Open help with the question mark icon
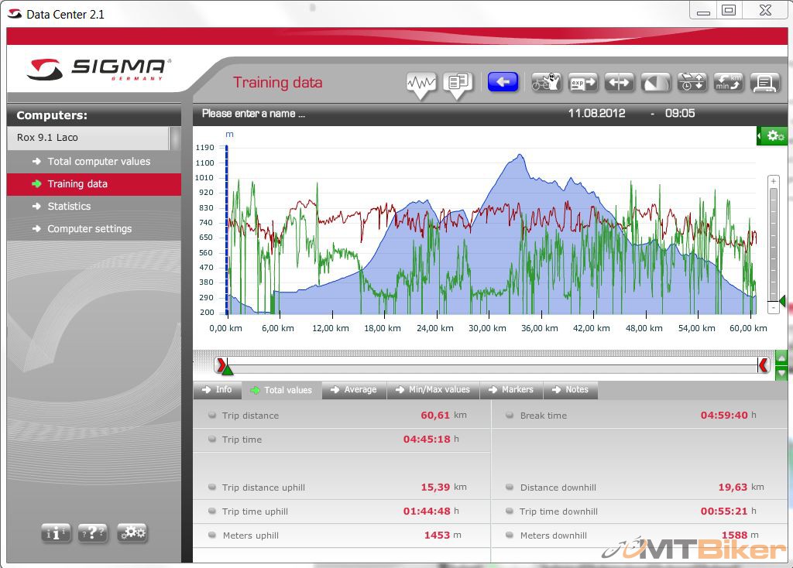 [93, 532]
